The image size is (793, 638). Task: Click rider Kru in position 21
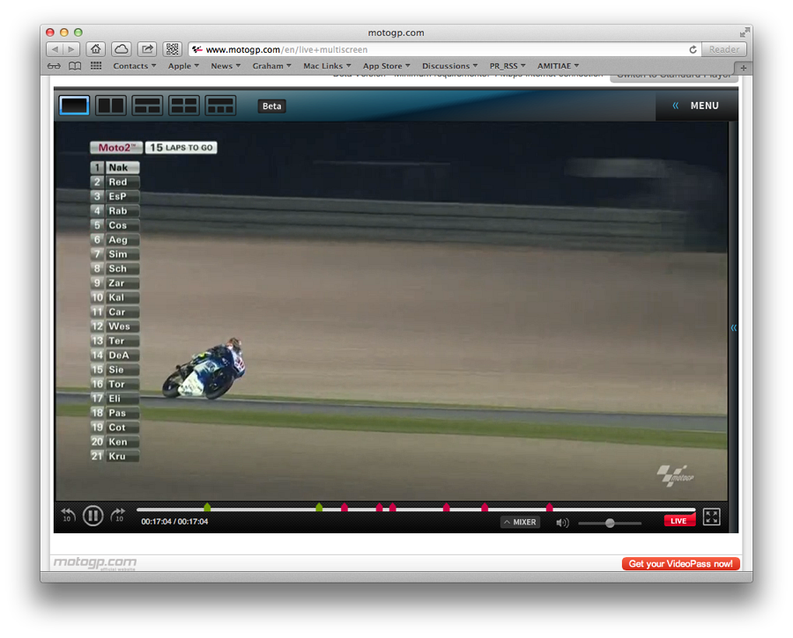click(x=115, y=456)
